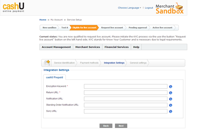Focus Standing Order Notification URL field

pos(126,105)
